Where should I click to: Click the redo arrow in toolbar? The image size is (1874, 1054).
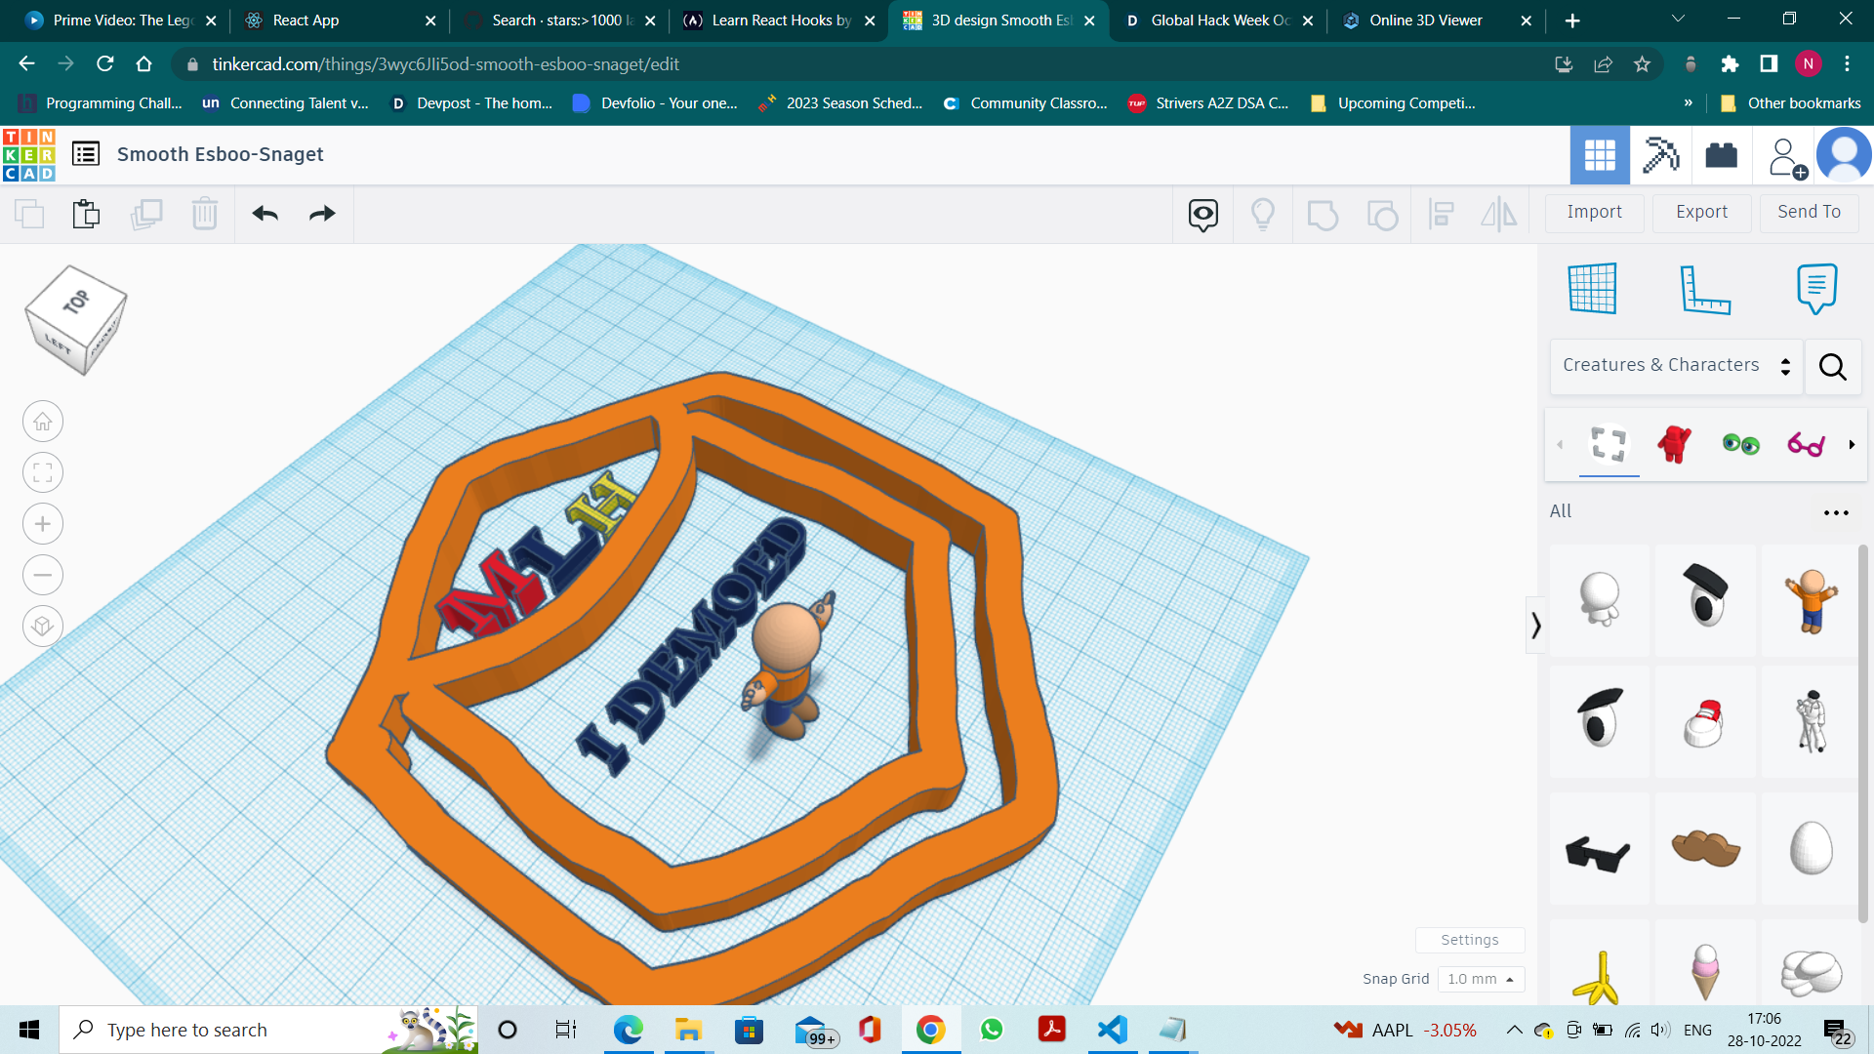(322, 214)
